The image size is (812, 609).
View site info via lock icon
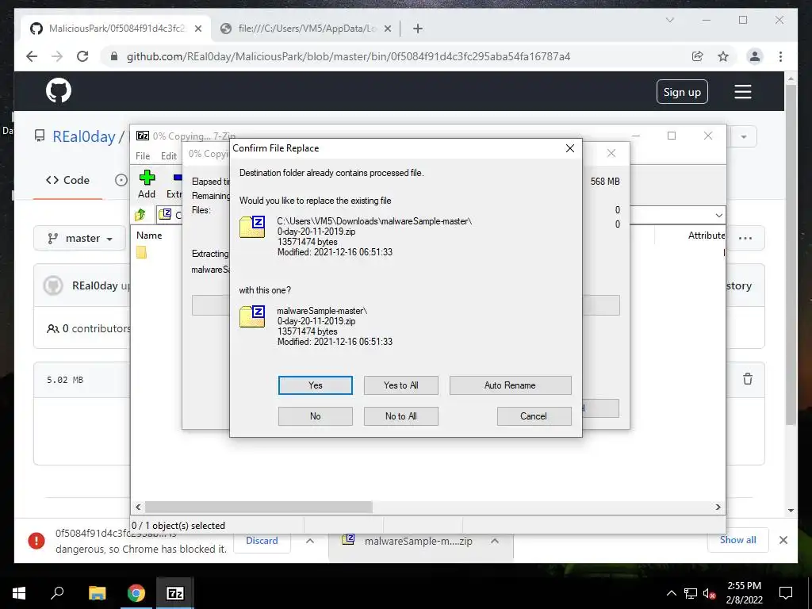114,56
